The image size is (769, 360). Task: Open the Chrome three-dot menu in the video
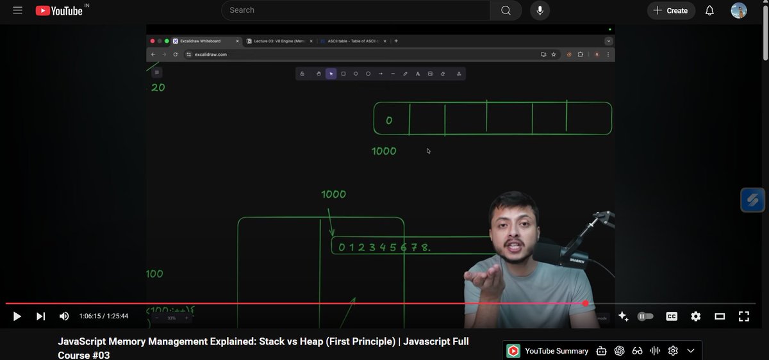coord(608,54)
